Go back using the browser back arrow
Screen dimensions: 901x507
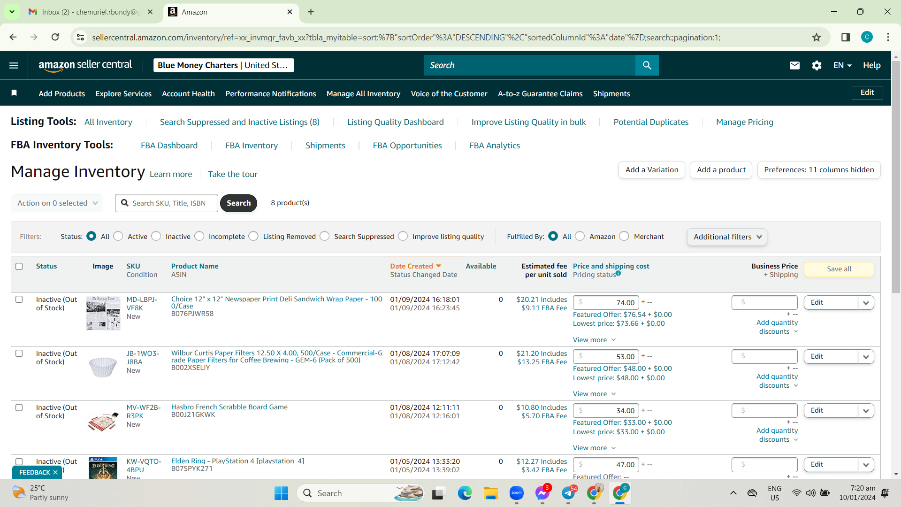click(x=13, y=37)
